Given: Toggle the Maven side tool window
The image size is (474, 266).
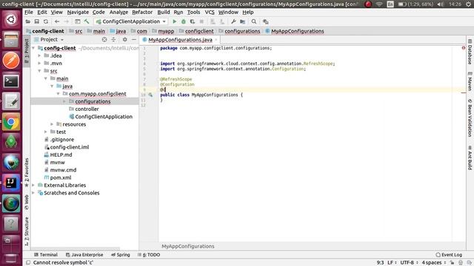Looking at the screenshot, I should pos(470,81).
